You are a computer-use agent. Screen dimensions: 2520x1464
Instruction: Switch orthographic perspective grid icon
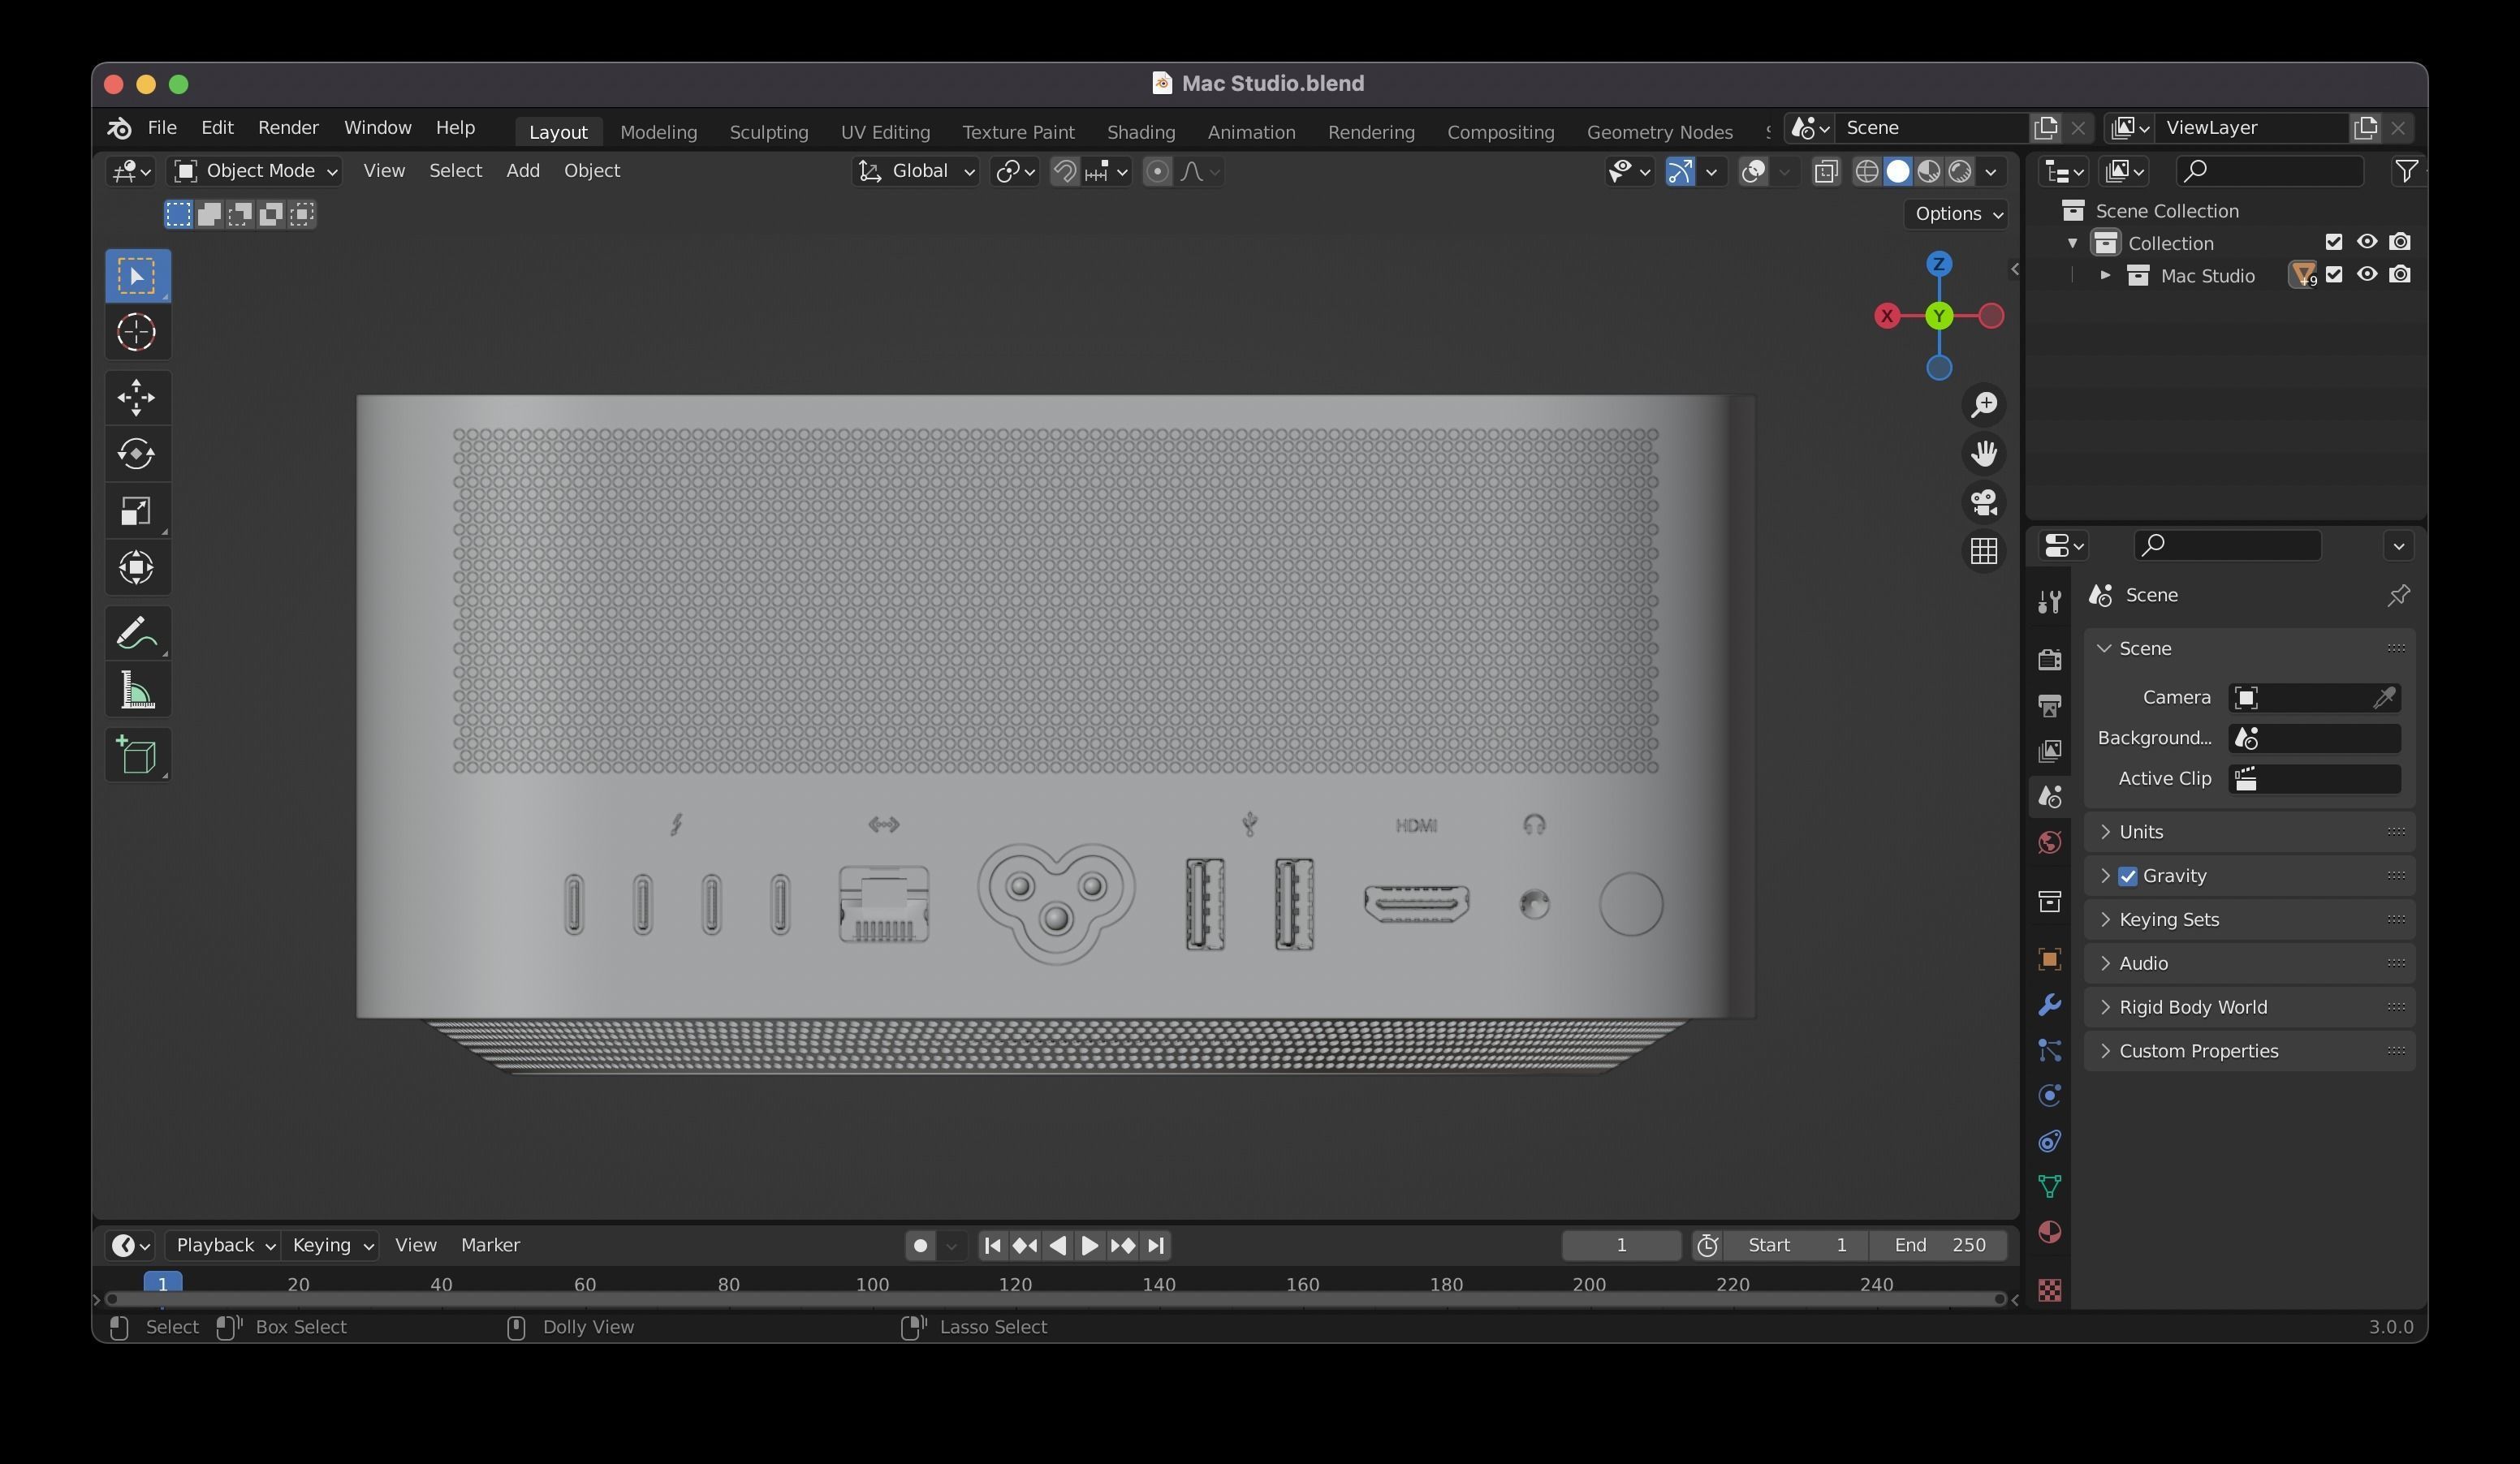1984,552
